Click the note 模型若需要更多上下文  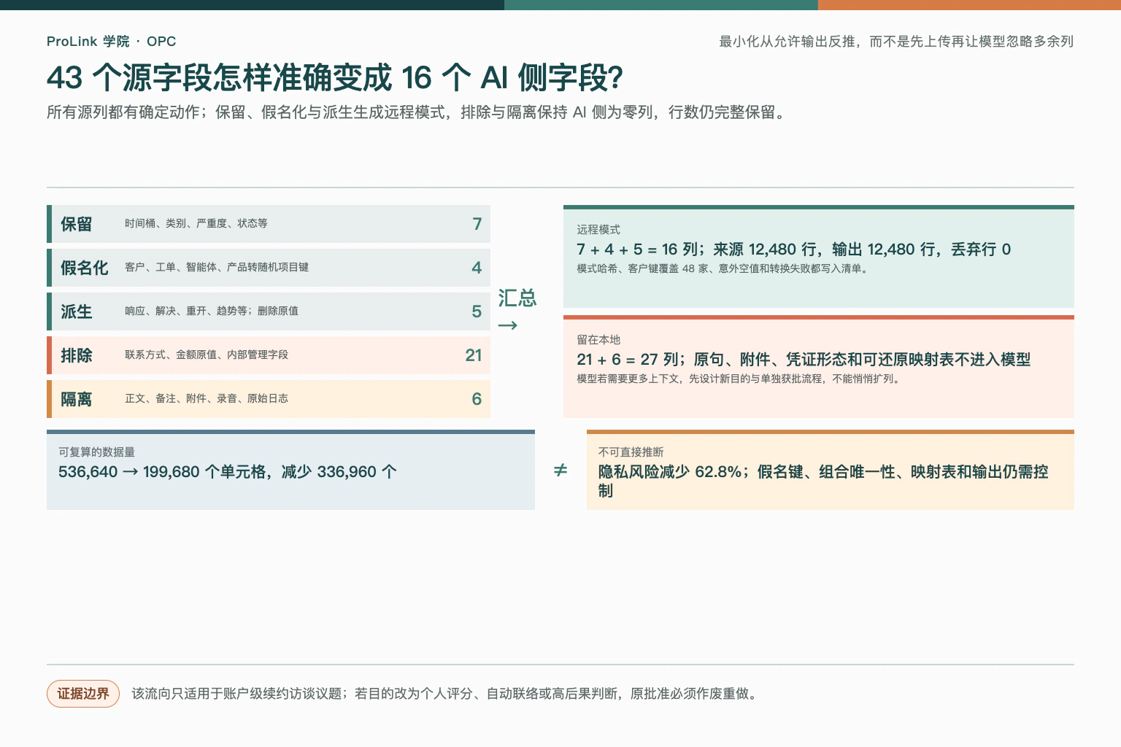[x=740, y=379]
